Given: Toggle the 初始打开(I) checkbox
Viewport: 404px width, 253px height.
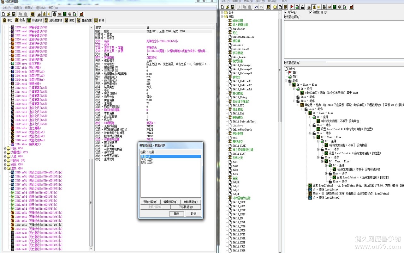Looking at the screenshot, I should (311, 12).
